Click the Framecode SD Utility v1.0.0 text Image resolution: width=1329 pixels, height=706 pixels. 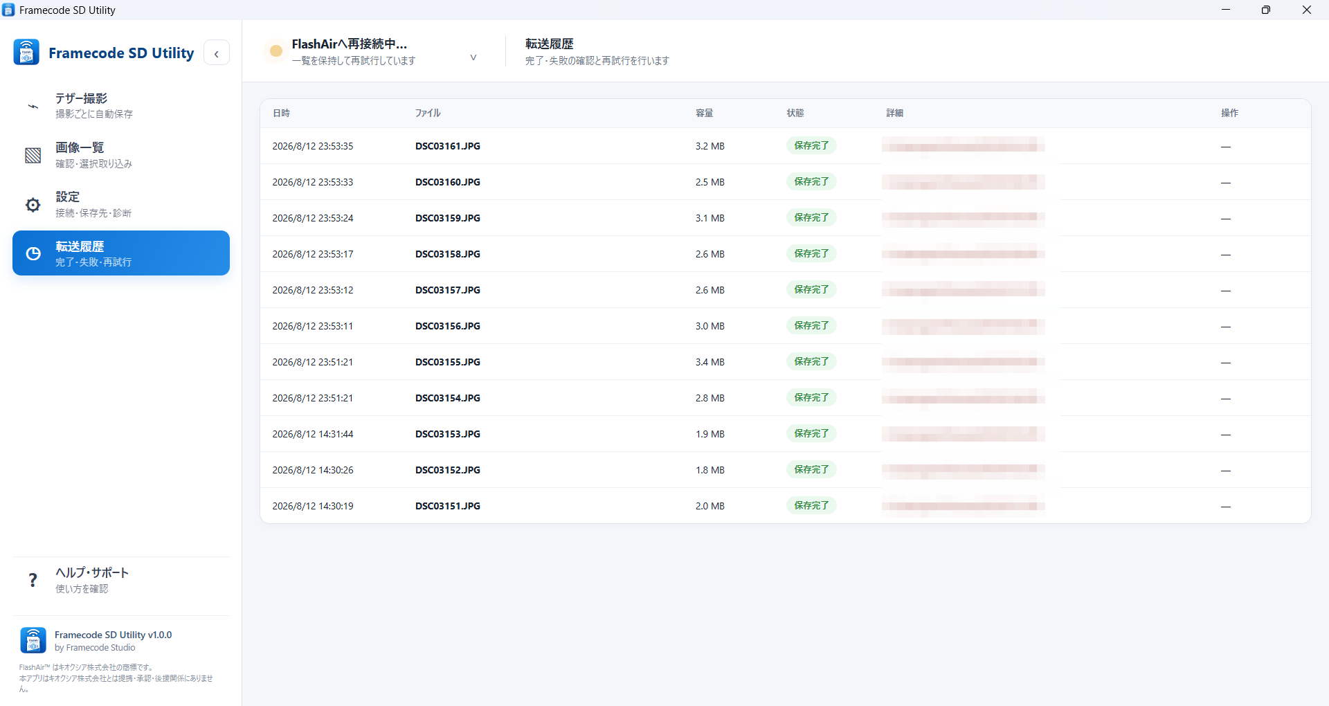pyautogui.click(x=114, y=635)
